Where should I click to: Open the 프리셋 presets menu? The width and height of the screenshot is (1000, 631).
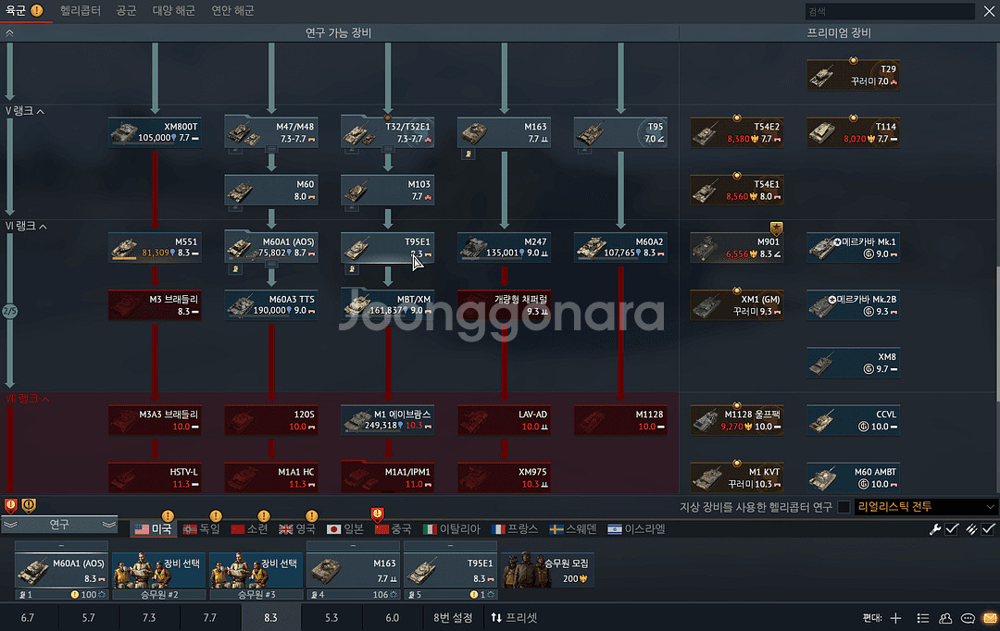click(514, 618)
